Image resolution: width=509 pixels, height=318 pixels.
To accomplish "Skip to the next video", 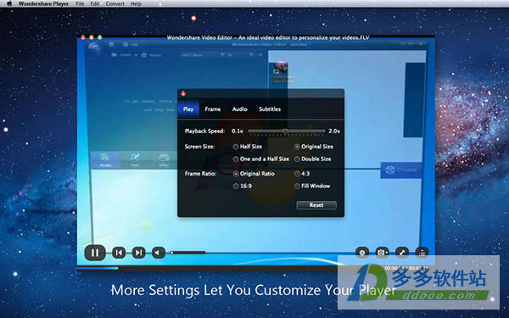I will pyautogui.click(x=138, y=253).
